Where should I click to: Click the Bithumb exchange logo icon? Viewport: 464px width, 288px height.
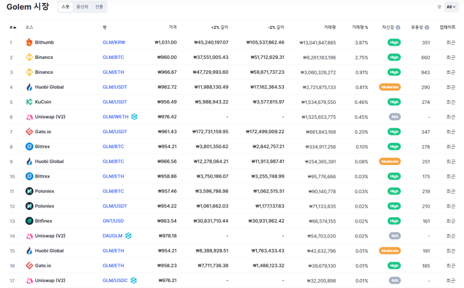tap(29, 42)
